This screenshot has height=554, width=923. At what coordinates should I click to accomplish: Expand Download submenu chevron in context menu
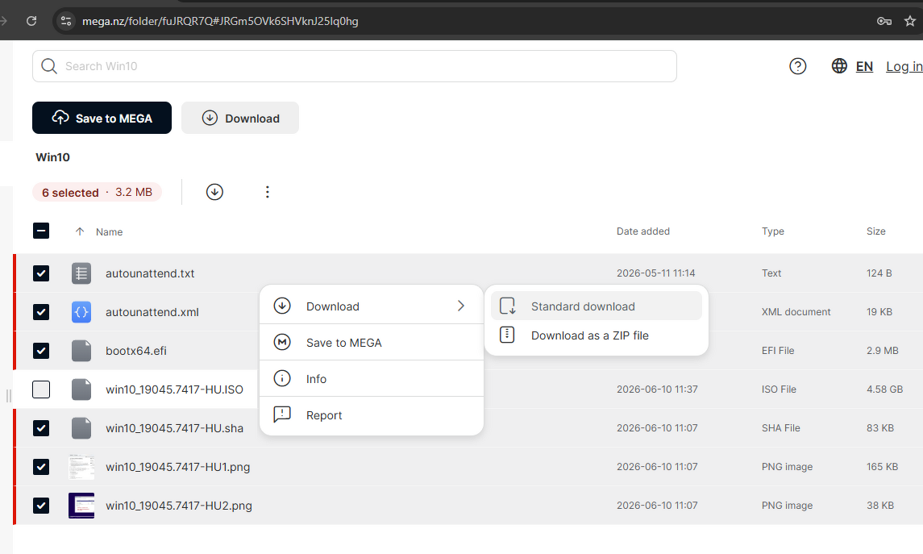click(461, 306)
